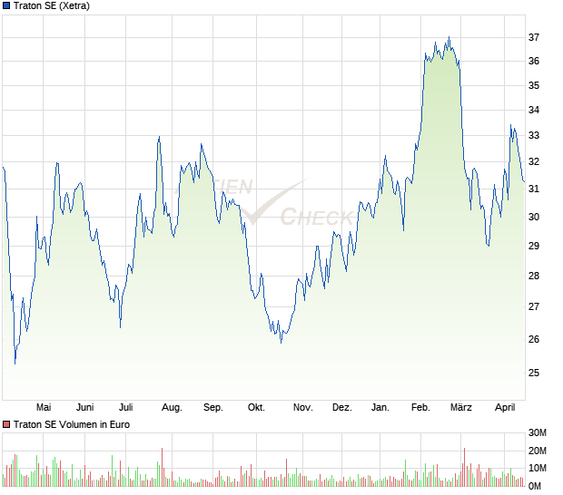Click the 'Dez.' month axis label

(342, 408)
